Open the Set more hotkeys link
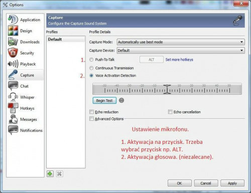The height and width of the screenshot is (193, 251). [179, 60]
